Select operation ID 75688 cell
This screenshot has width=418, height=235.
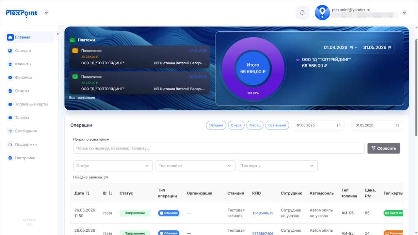click(107, 213)
